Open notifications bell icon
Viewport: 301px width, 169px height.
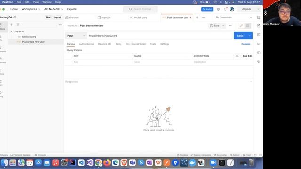225,9
